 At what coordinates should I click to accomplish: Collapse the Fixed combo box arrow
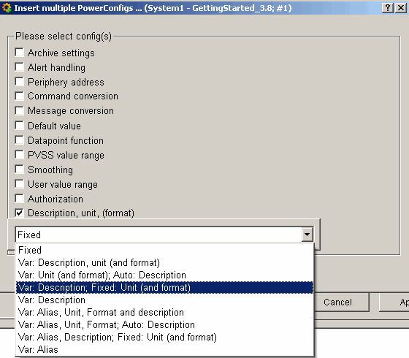tap(307, 235)
